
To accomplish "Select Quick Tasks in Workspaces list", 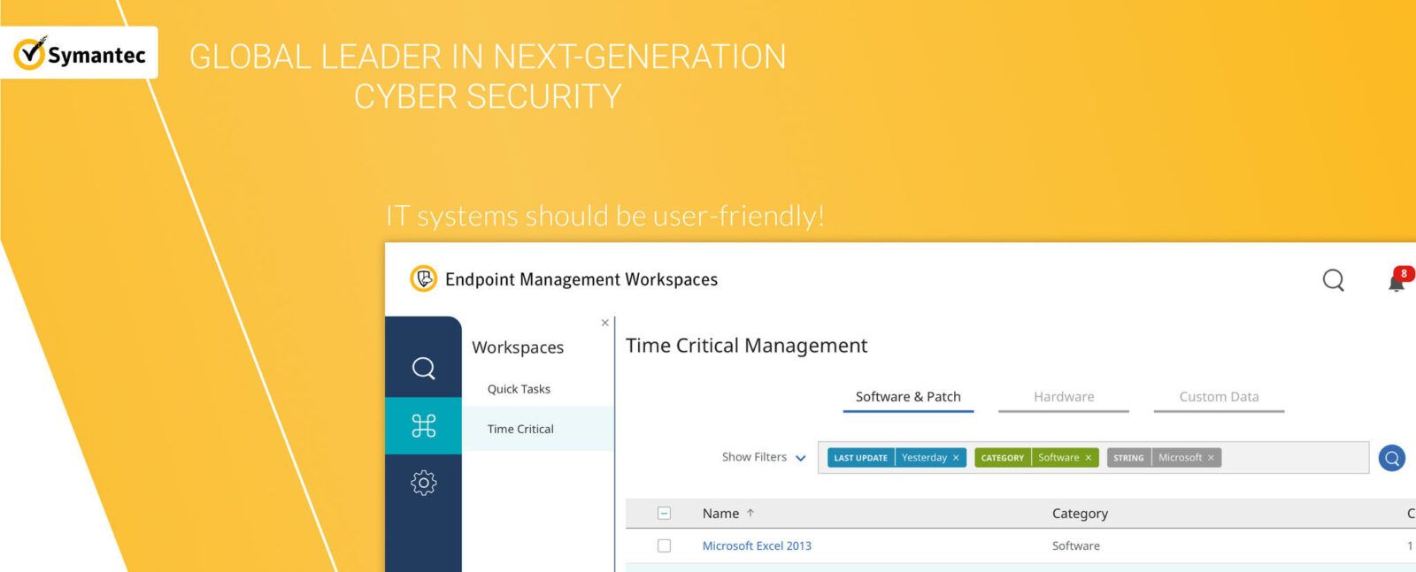I will [x=519, y=389].
